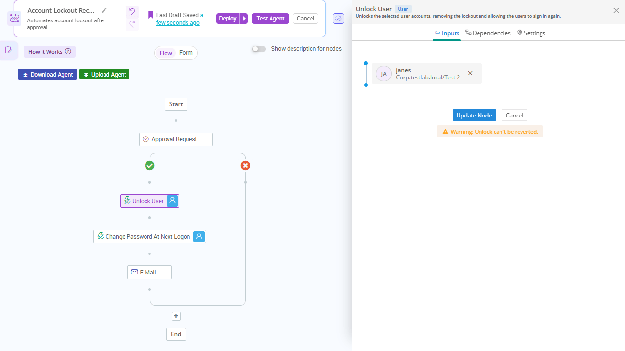Click user icon on Unlock User node
The image size is (625, 351).
[x=172, y=201]
